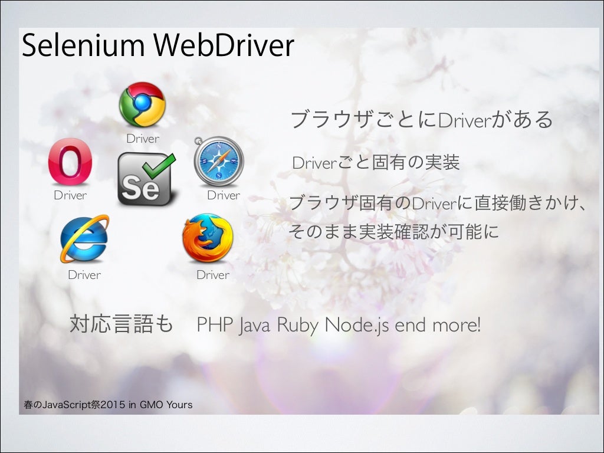Click the Driver label under Safari
Viewport: 604px width, 453px height.
tap(224, 195)
